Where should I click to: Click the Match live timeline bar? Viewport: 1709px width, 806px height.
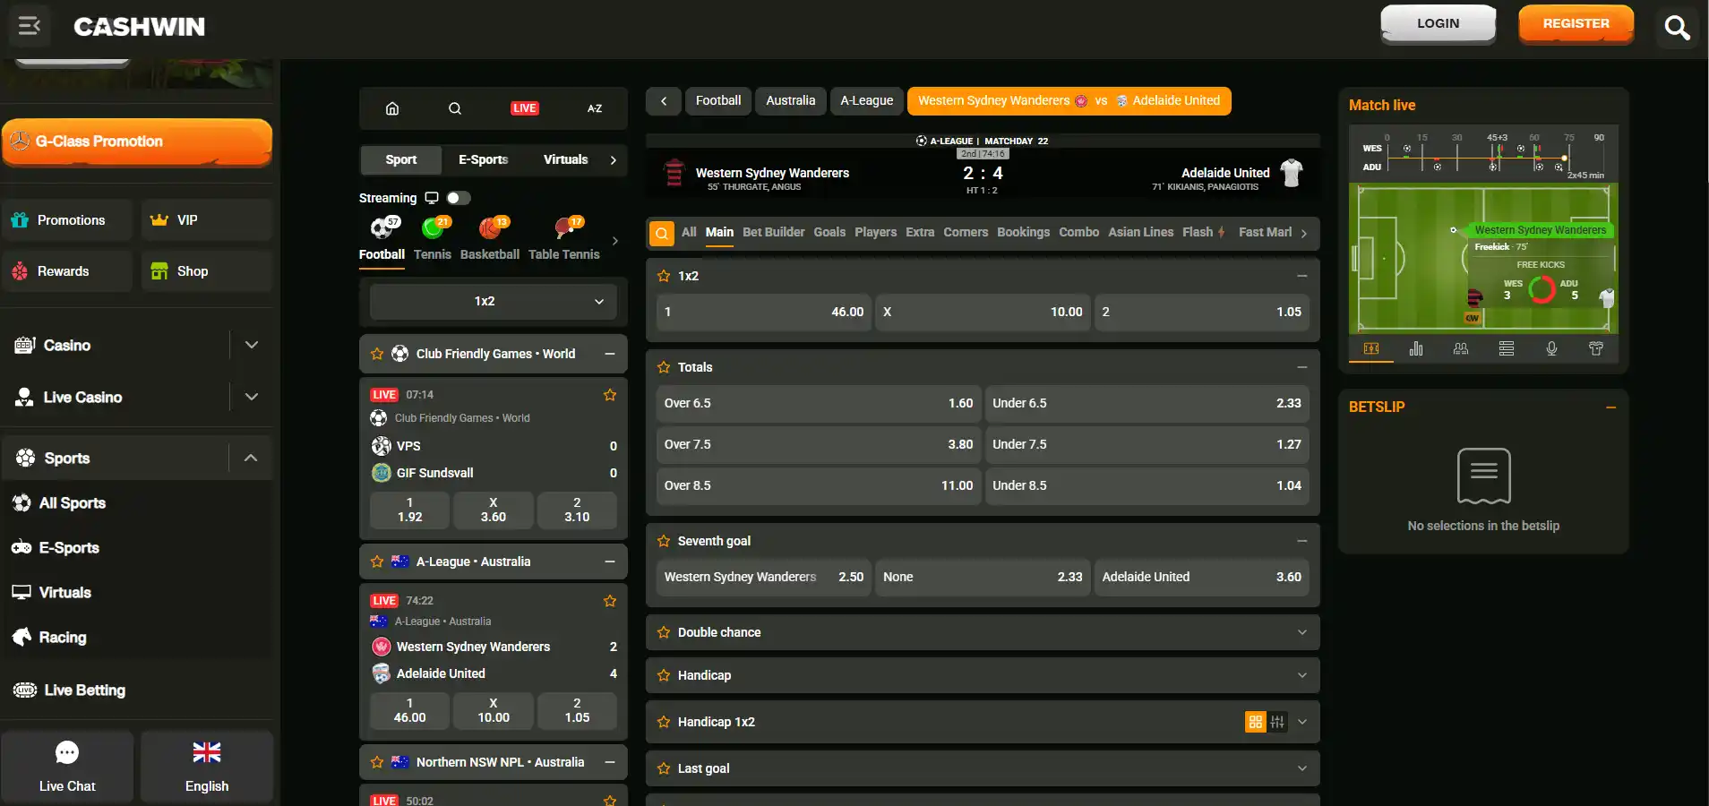click(x=1483, y=157)
